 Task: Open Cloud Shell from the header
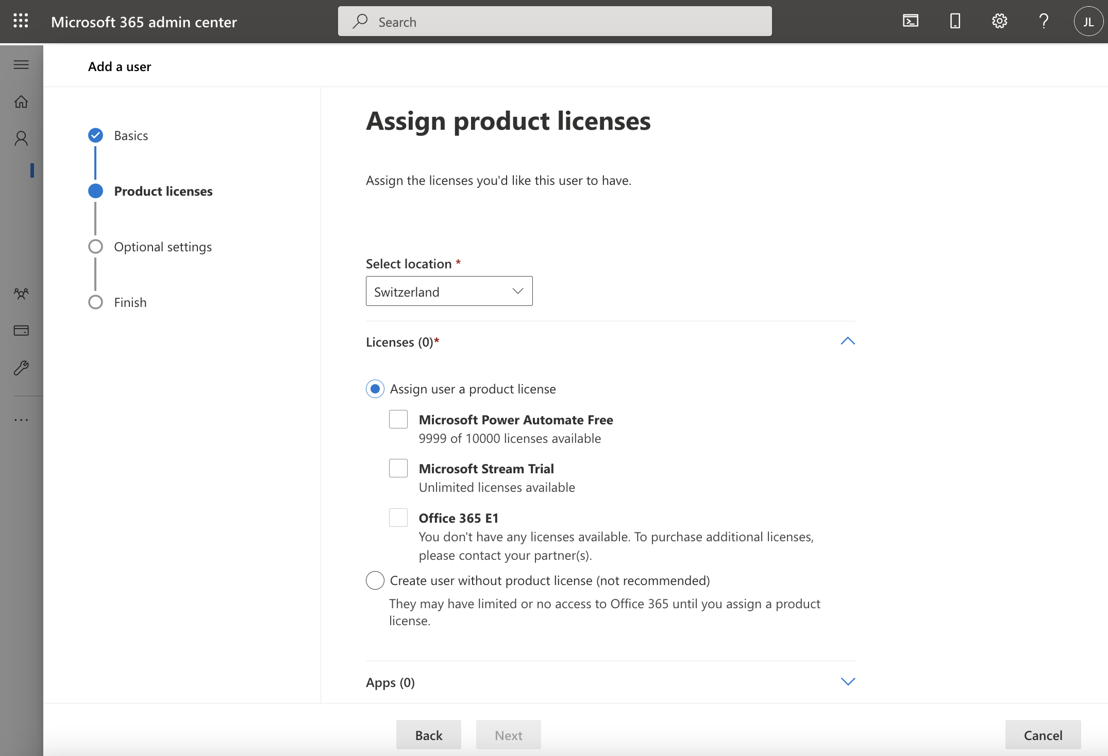point(911,21)
